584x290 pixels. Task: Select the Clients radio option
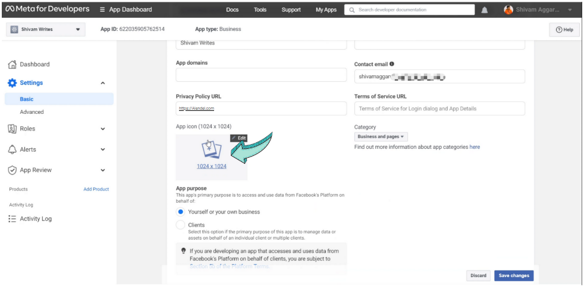click(181, 225)
